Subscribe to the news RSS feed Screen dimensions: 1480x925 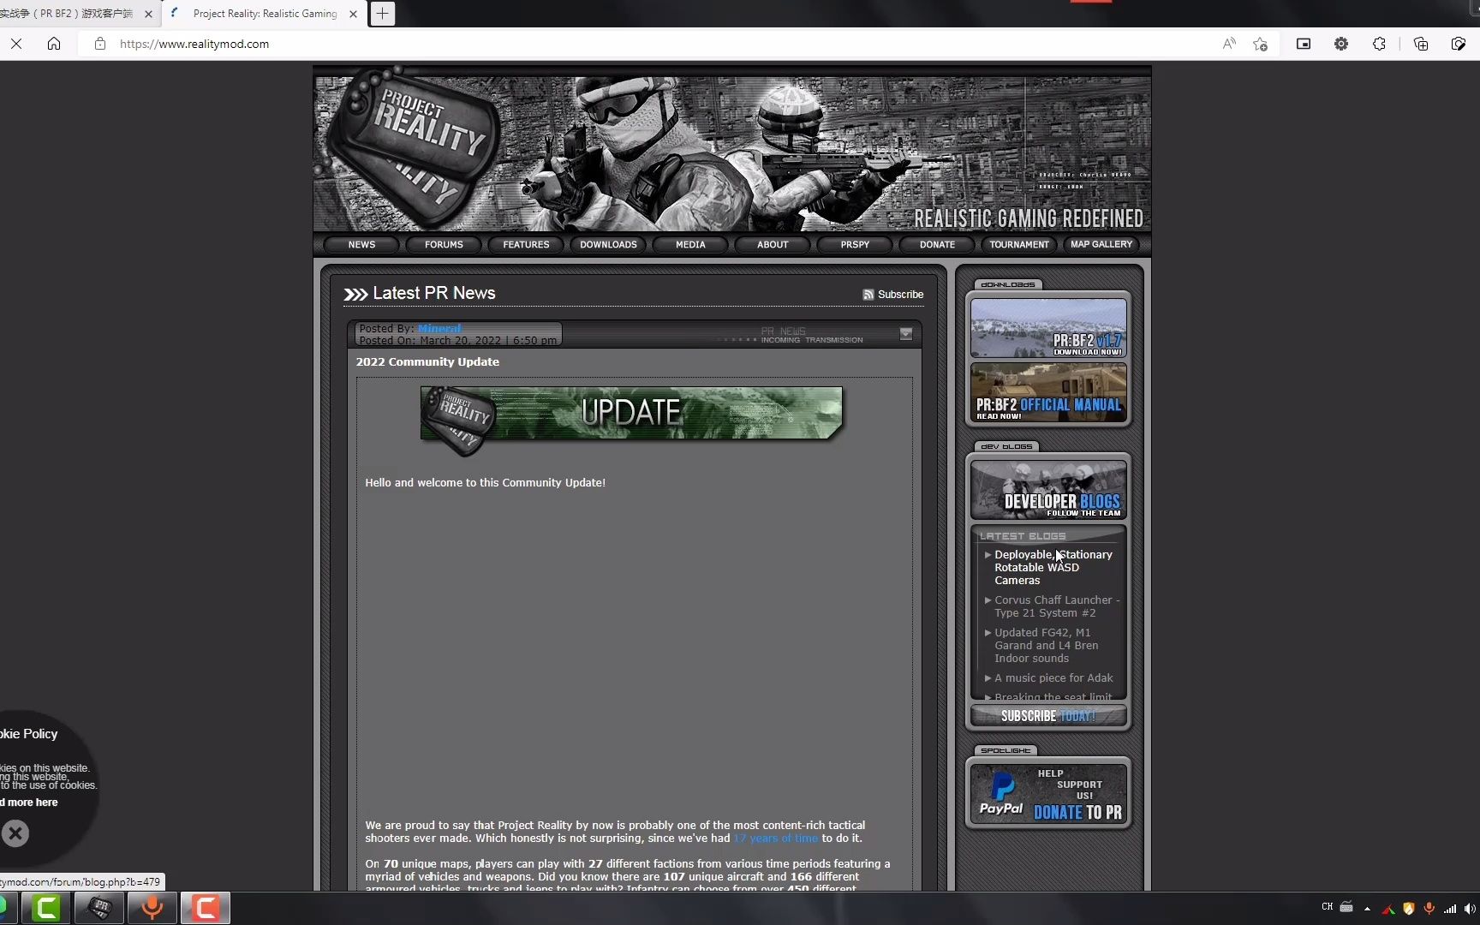(893, 294)
